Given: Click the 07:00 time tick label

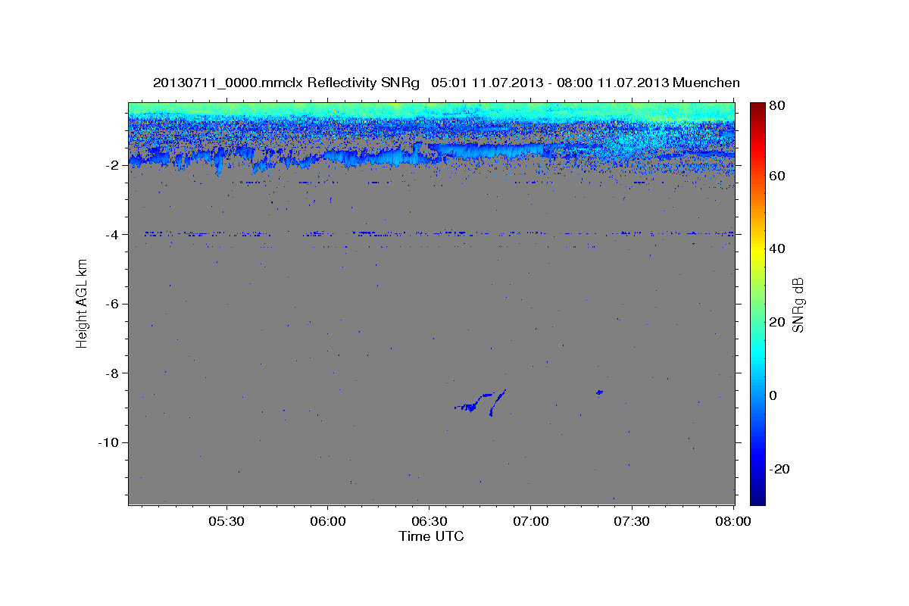Looking at the screenshot, I should [x=531, y=521].
